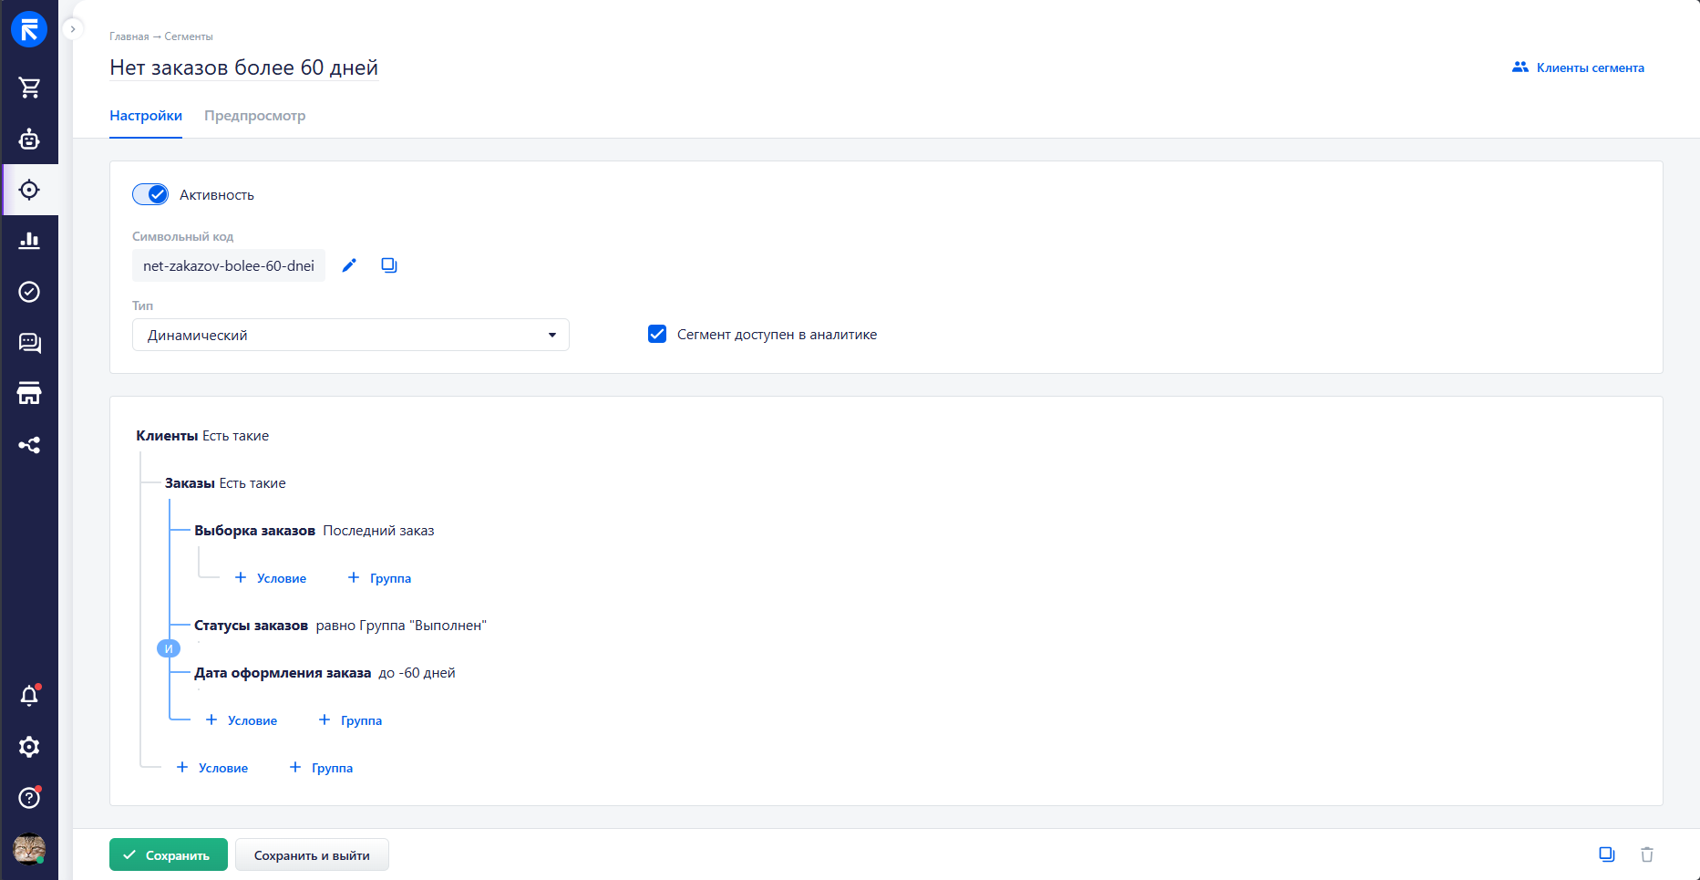
Task: Switch to the Предпросмотр tab
Action: (254, 116)
